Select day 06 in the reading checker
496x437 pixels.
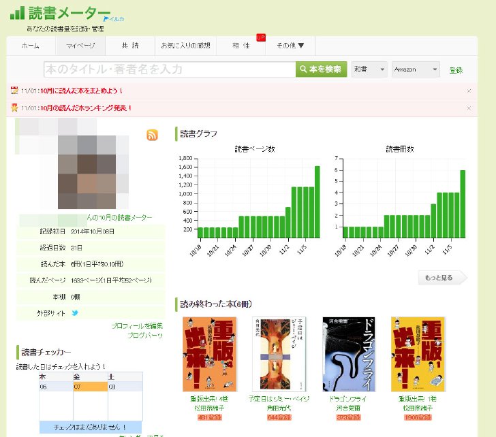pos(56,387)
